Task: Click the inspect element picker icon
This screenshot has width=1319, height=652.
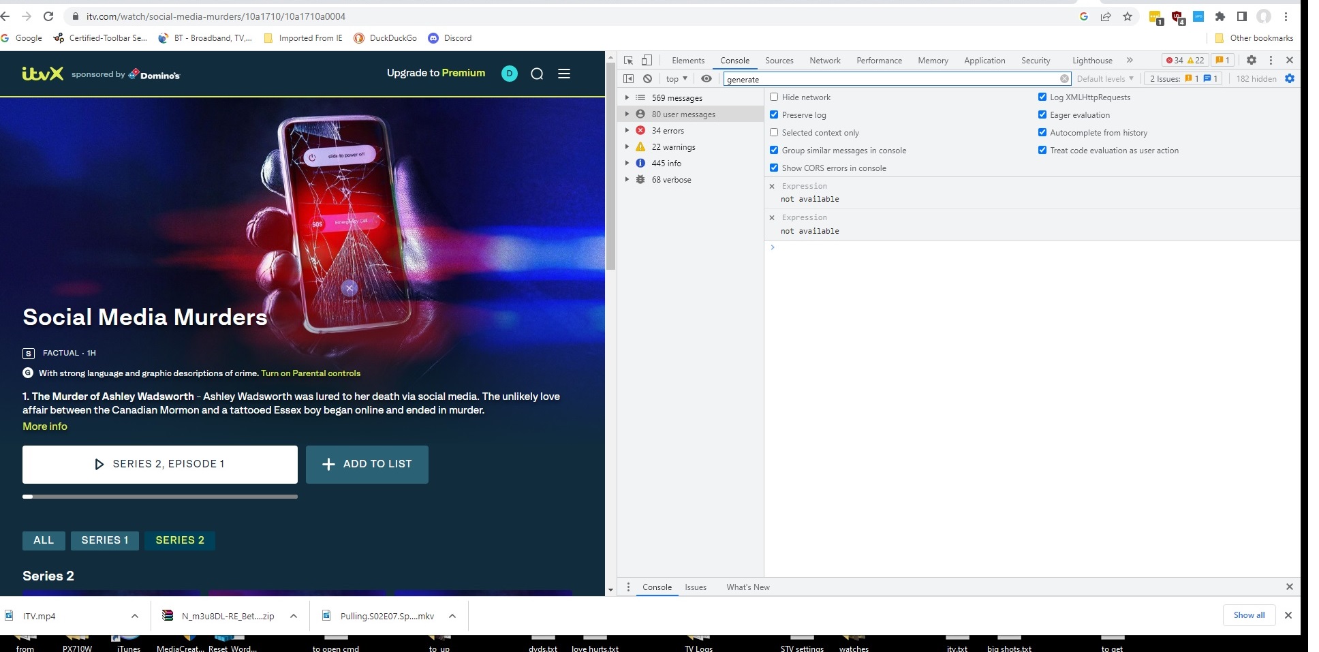Action: coord(628,60)
